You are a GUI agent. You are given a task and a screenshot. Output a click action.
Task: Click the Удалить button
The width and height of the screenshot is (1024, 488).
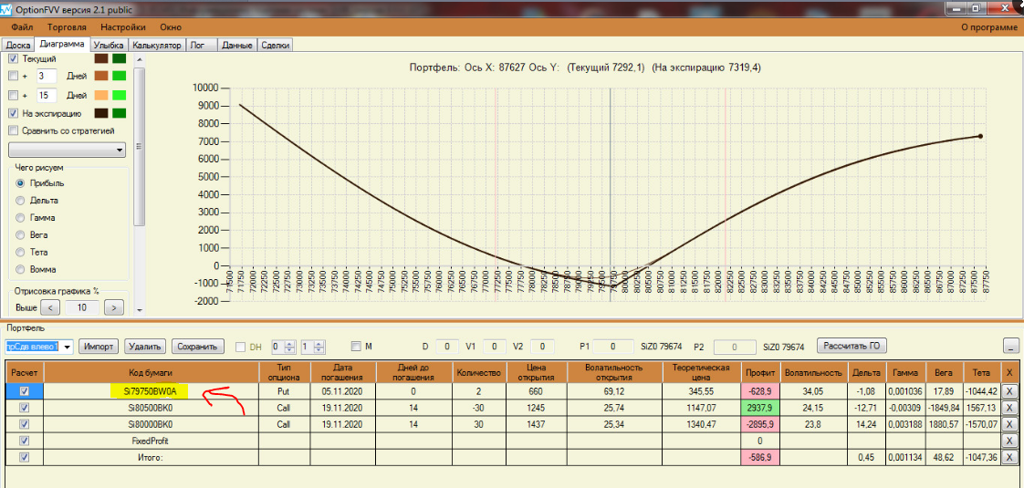tap(146, 347)
